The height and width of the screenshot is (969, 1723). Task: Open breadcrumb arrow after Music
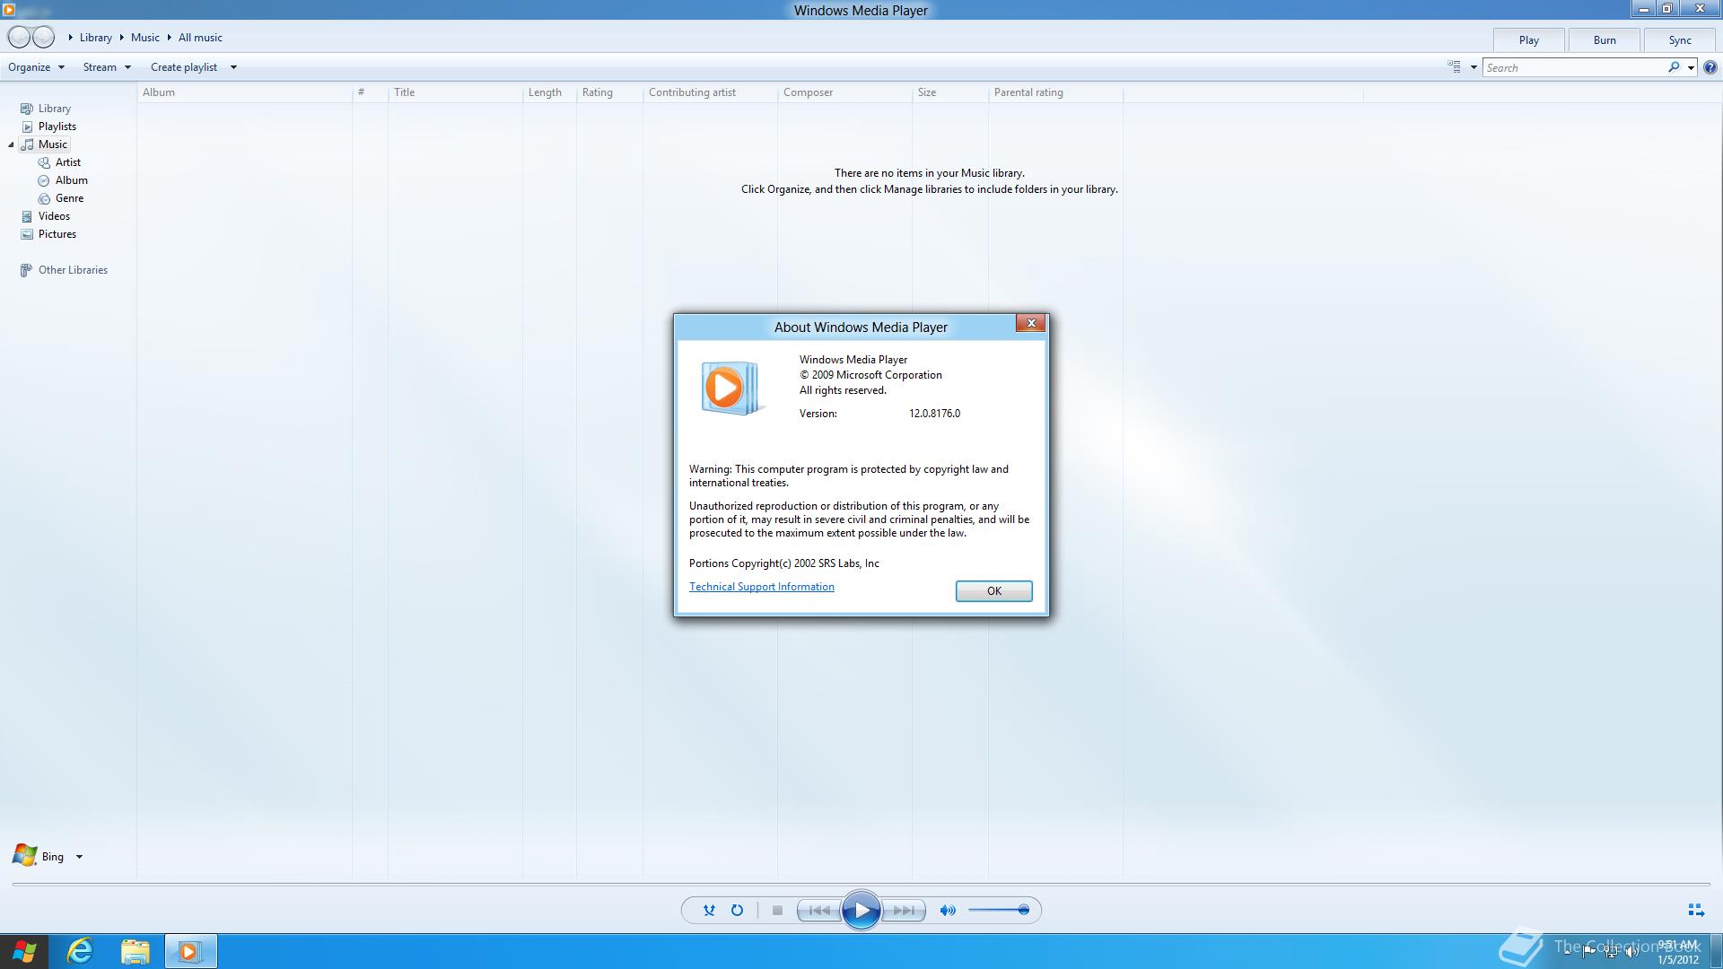pos(169,38)
